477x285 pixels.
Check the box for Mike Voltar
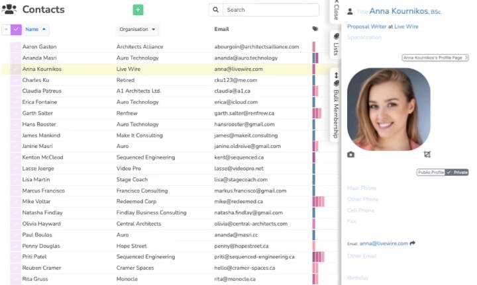(x=15, y=202)
